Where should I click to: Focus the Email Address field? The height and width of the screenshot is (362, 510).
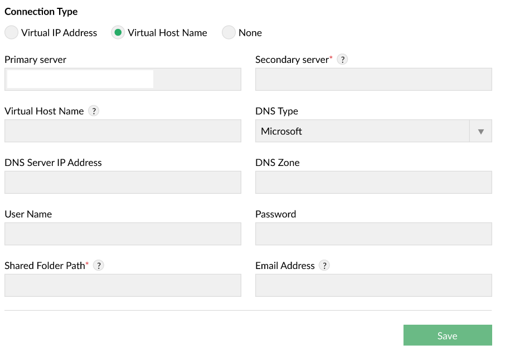(x=373, y=285)
